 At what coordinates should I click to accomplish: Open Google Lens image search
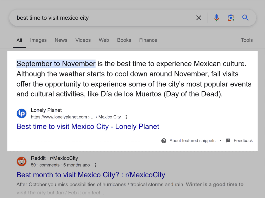pyautogui.click(x=231, y=18)
